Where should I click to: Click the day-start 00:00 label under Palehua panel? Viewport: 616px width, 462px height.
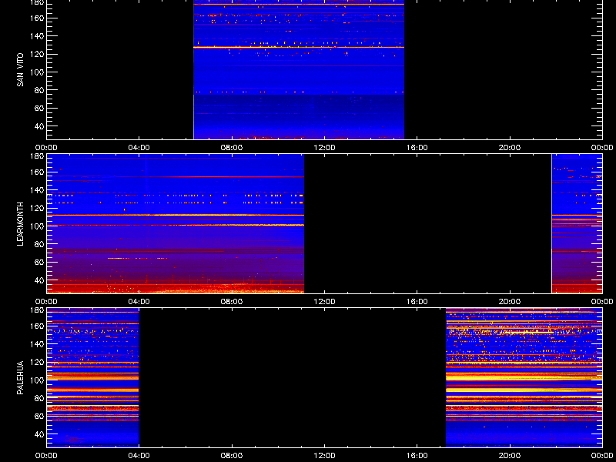coord(46,456)
